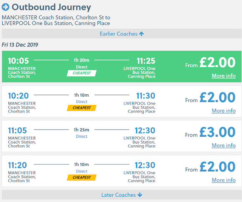This screenshot has width=242, height=202.
Task: Click the yellow Cheapest badge on 10:20 coach
Action: coord(82,108)
